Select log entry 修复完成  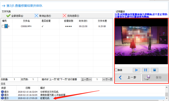45,98
